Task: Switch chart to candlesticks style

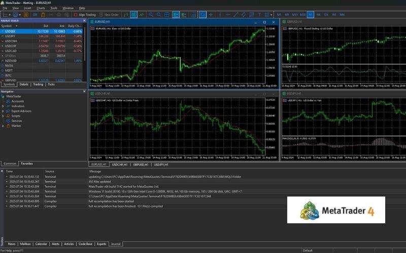Action: click(x=134, y=15)
